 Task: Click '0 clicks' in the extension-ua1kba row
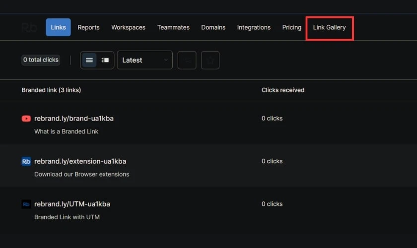coord(272,161)
